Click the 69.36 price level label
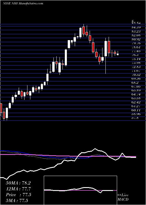Image resolution: width=146 pixels, height=205 pixels. pyautogui.click(x=136, y=79)
